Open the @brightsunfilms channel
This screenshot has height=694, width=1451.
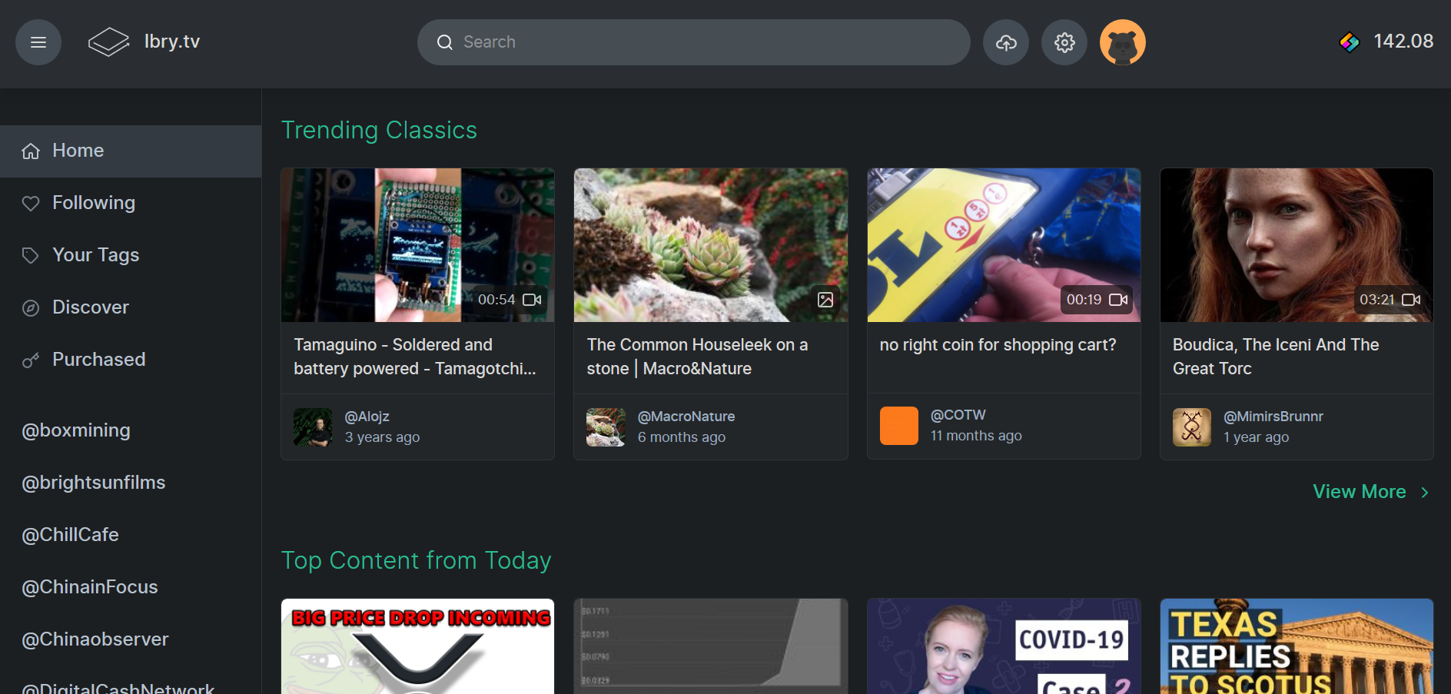click(x=94, y=483)
